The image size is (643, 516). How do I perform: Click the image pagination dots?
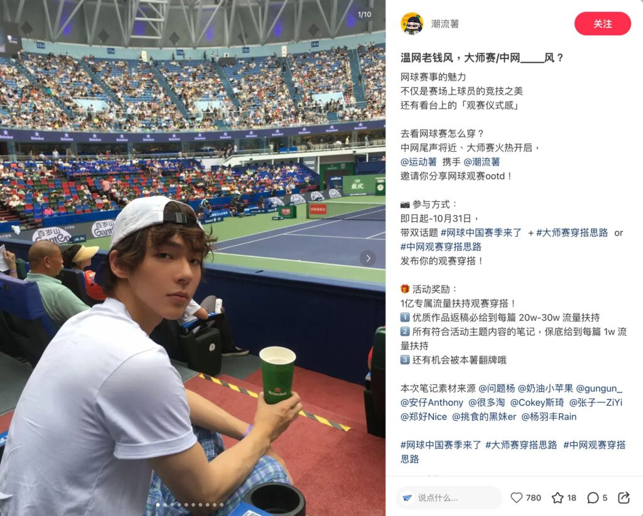point(190,505)
